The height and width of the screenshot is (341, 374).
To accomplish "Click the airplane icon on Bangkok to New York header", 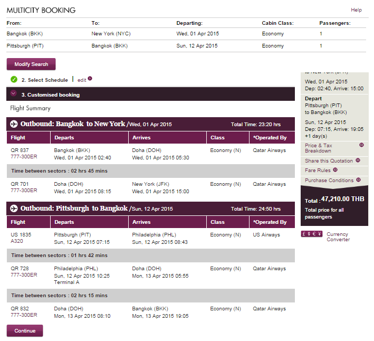I will click(x=14, y=124).
